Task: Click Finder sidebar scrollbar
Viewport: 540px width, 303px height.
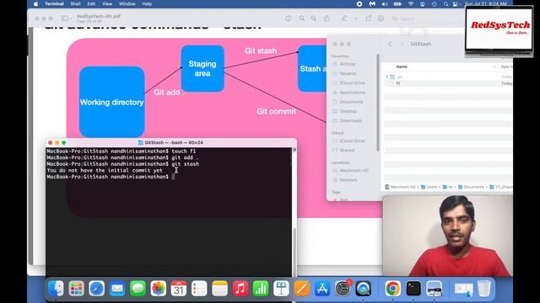Action: coord(378,103)
